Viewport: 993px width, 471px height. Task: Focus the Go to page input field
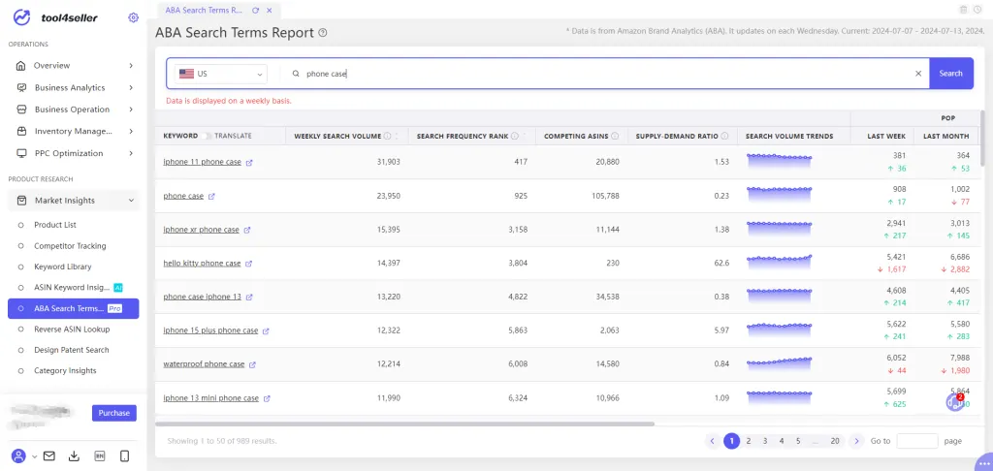click(917, 441)
